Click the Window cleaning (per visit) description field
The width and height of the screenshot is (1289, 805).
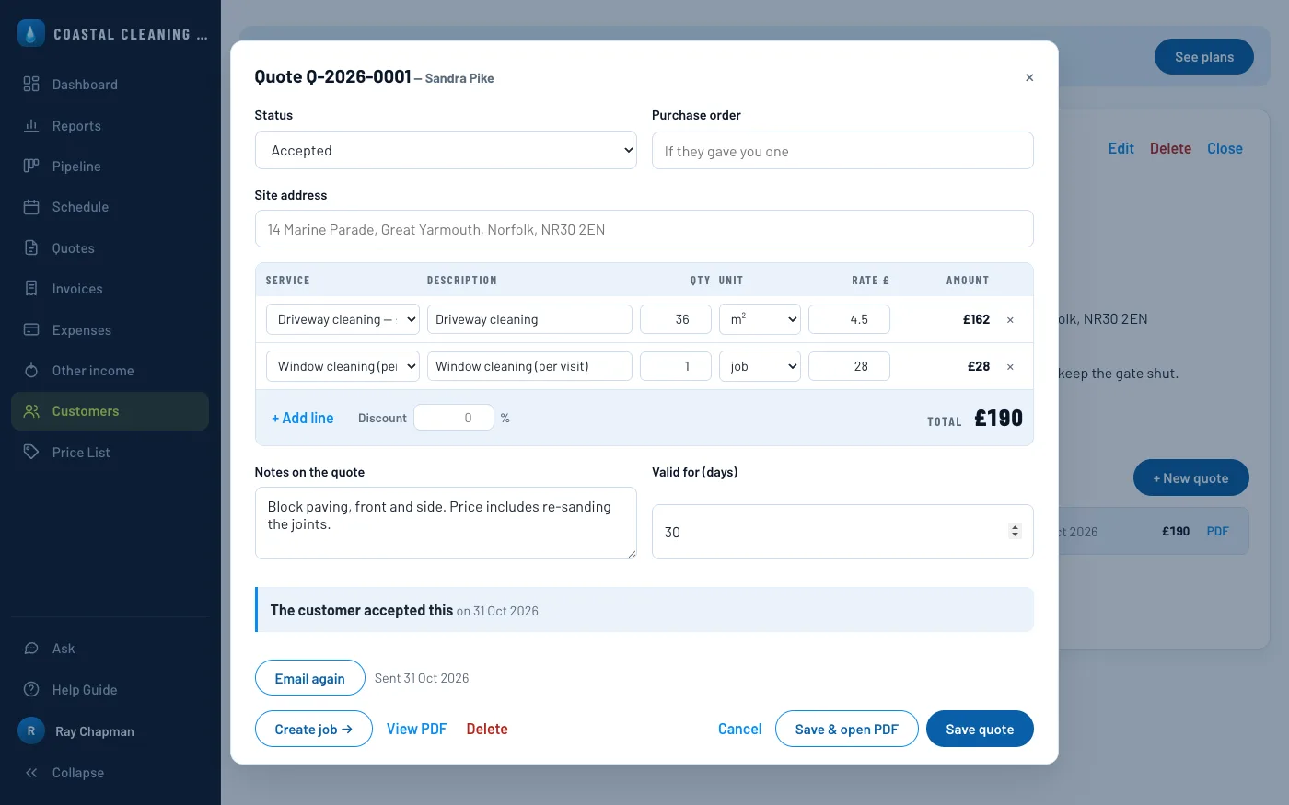(x=529, y=366)
